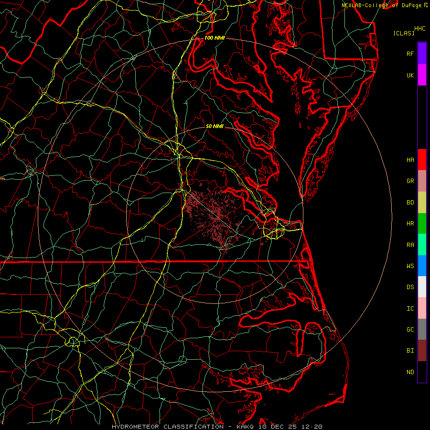This screenshot has height=430, width=430.
Task: Click the BI legend label
Action: 410,351
